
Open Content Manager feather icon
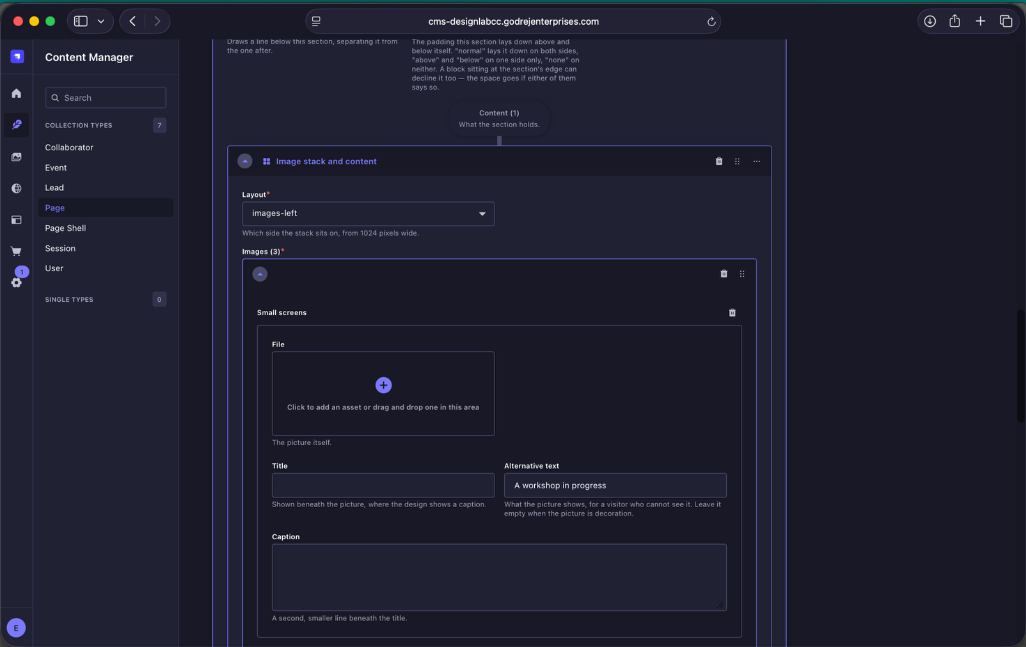17,125
